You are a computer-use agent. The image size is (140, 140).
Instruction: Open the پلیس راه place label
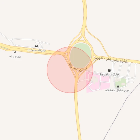15,56
